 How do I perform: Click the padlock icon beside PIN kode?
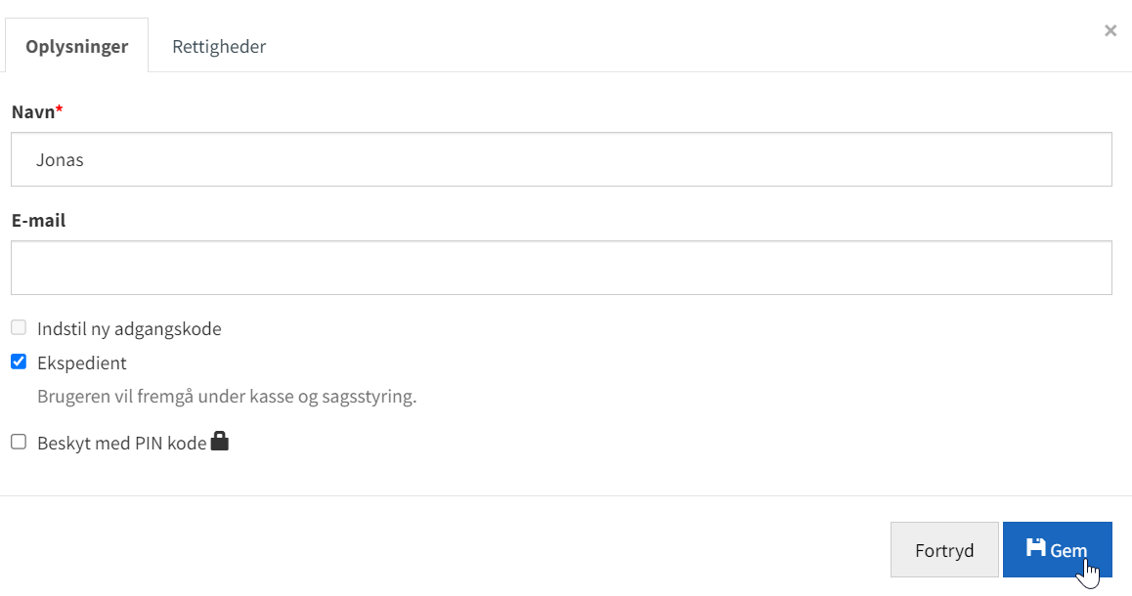[x=220, y=441]
